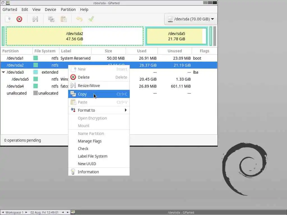Click the 'lba' flag of /dev/sda3
Image resolution: width=287 pixels, height=215 pixels.
click(196, 72)
